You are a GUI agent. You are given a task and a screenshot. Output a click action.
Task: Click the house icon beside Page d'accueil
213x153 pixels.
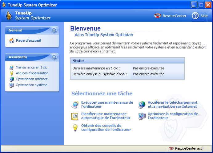point(12,41)
